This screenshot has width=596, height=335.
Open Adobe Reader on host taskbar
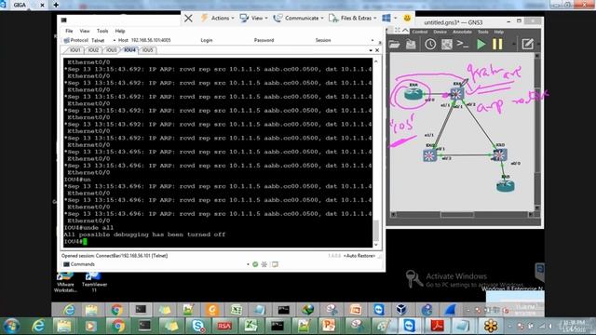pyautogui.click(x=438, y=326)
